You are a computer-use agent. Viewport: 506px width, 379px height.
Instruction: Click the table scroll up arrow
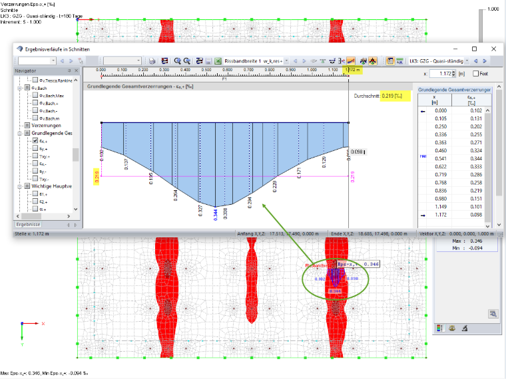[487, 110]
